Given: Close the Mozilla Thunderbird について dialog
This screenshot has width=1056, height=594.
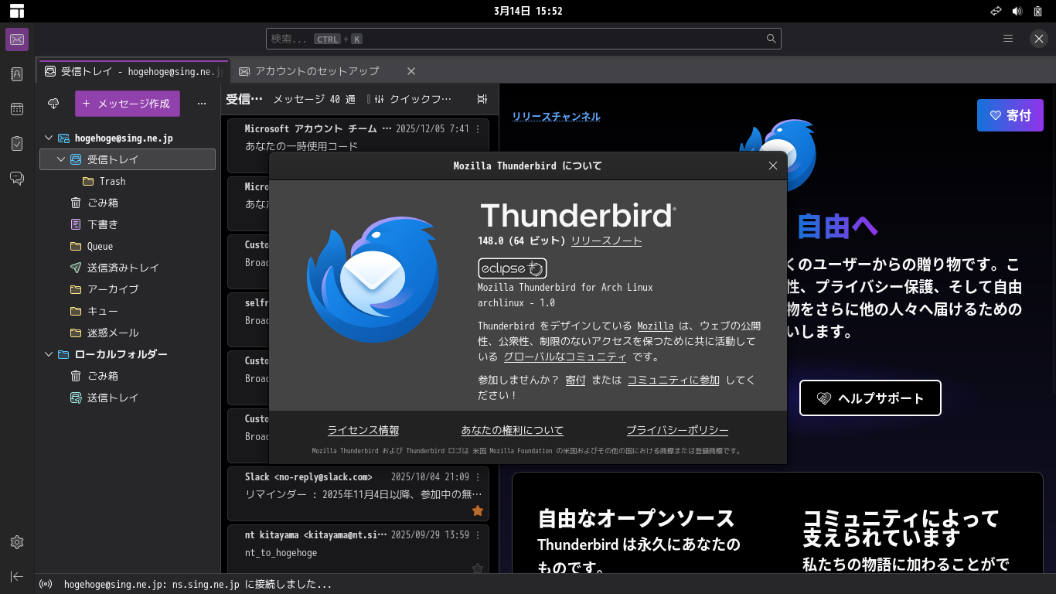Looking at the screenshot, I should coord(773,166).
